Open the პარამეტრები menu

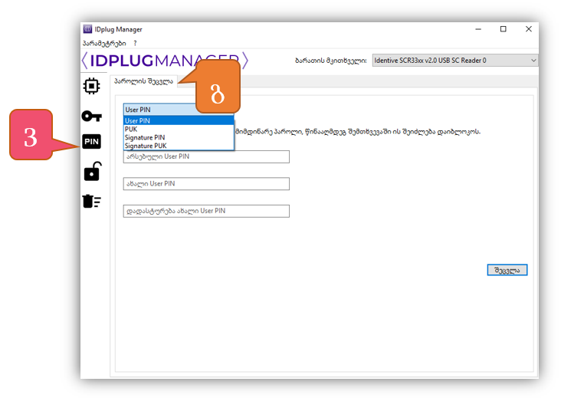(x=104, y=44)
